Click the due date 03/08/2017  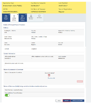(35, 6)
